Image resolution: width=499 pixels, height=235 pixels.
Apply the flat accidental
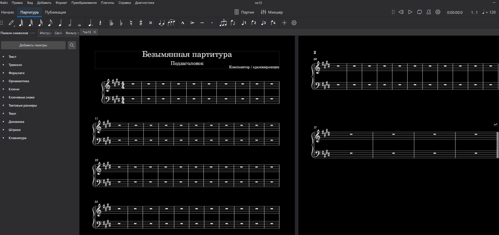[x=121, y=23]
